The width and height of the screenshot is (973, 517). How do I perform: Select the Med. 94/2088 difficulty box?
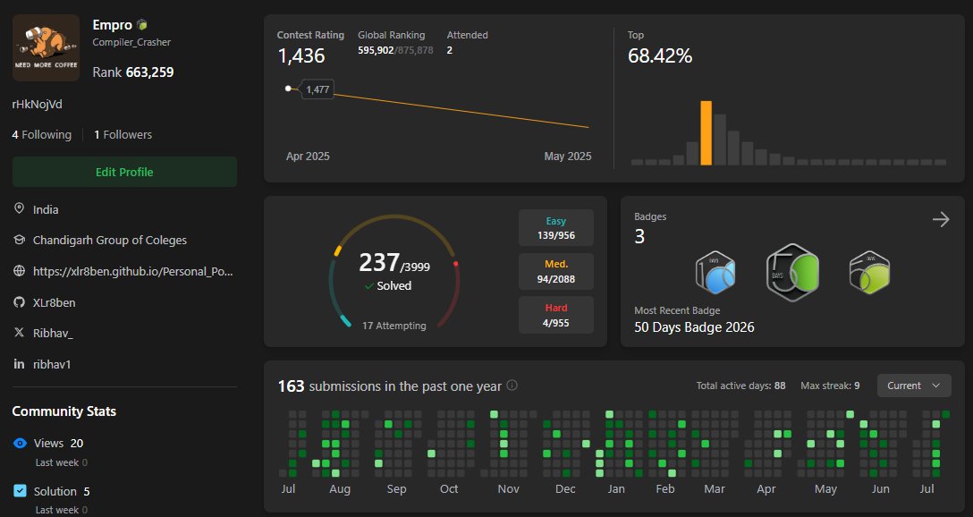[x=556, y=271]
